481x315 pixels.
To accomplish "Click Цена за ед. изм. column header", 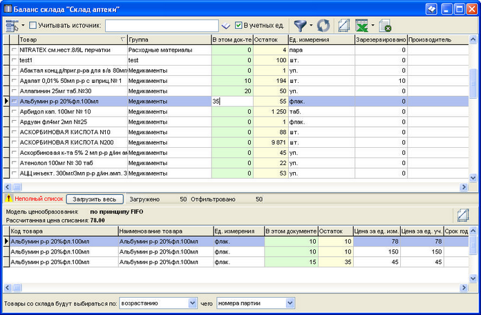I will (x=377, y=231).
